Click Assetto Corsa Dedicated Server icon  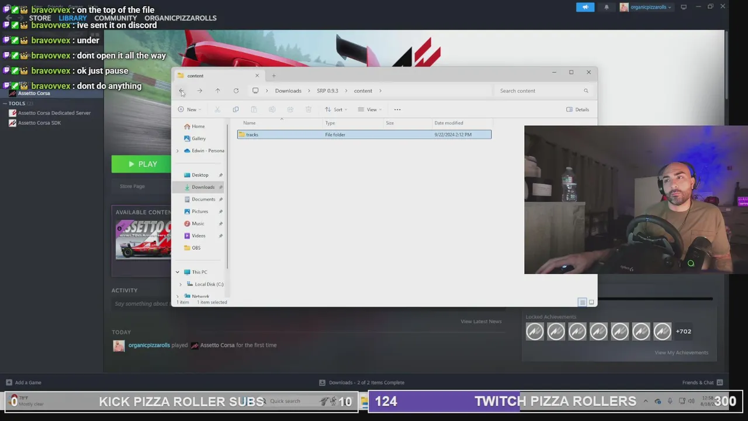pos(12,113)
